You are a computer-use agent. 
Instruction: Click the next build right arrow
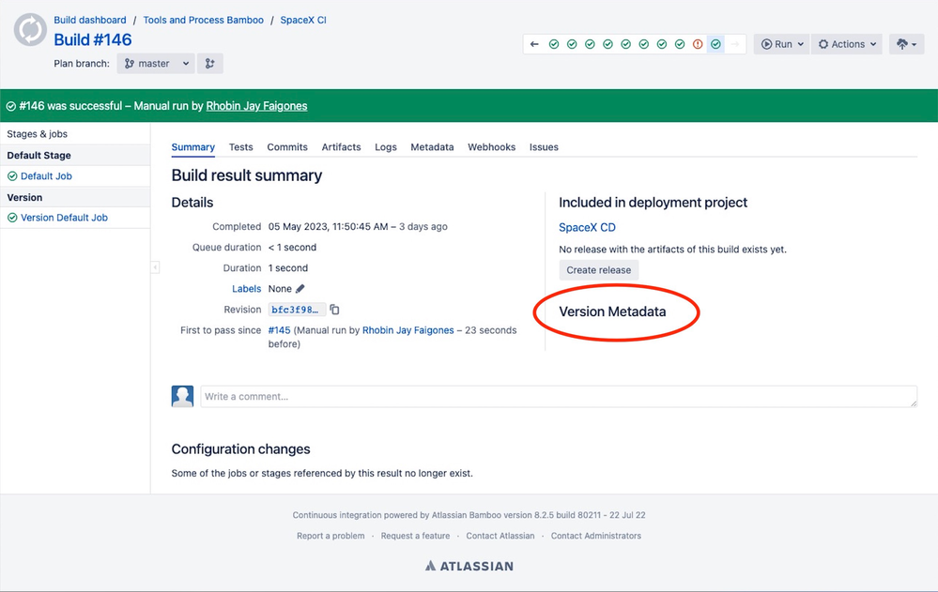coord(735,44)
